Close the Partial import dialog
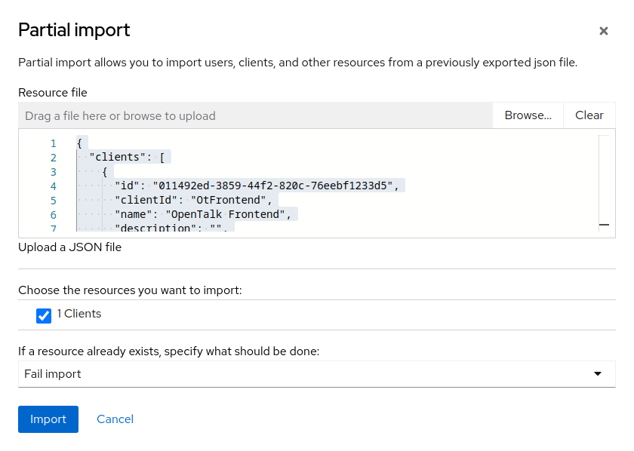Image resolution: width=634 pixels, height=451 pixels. (x=603, y=31)
